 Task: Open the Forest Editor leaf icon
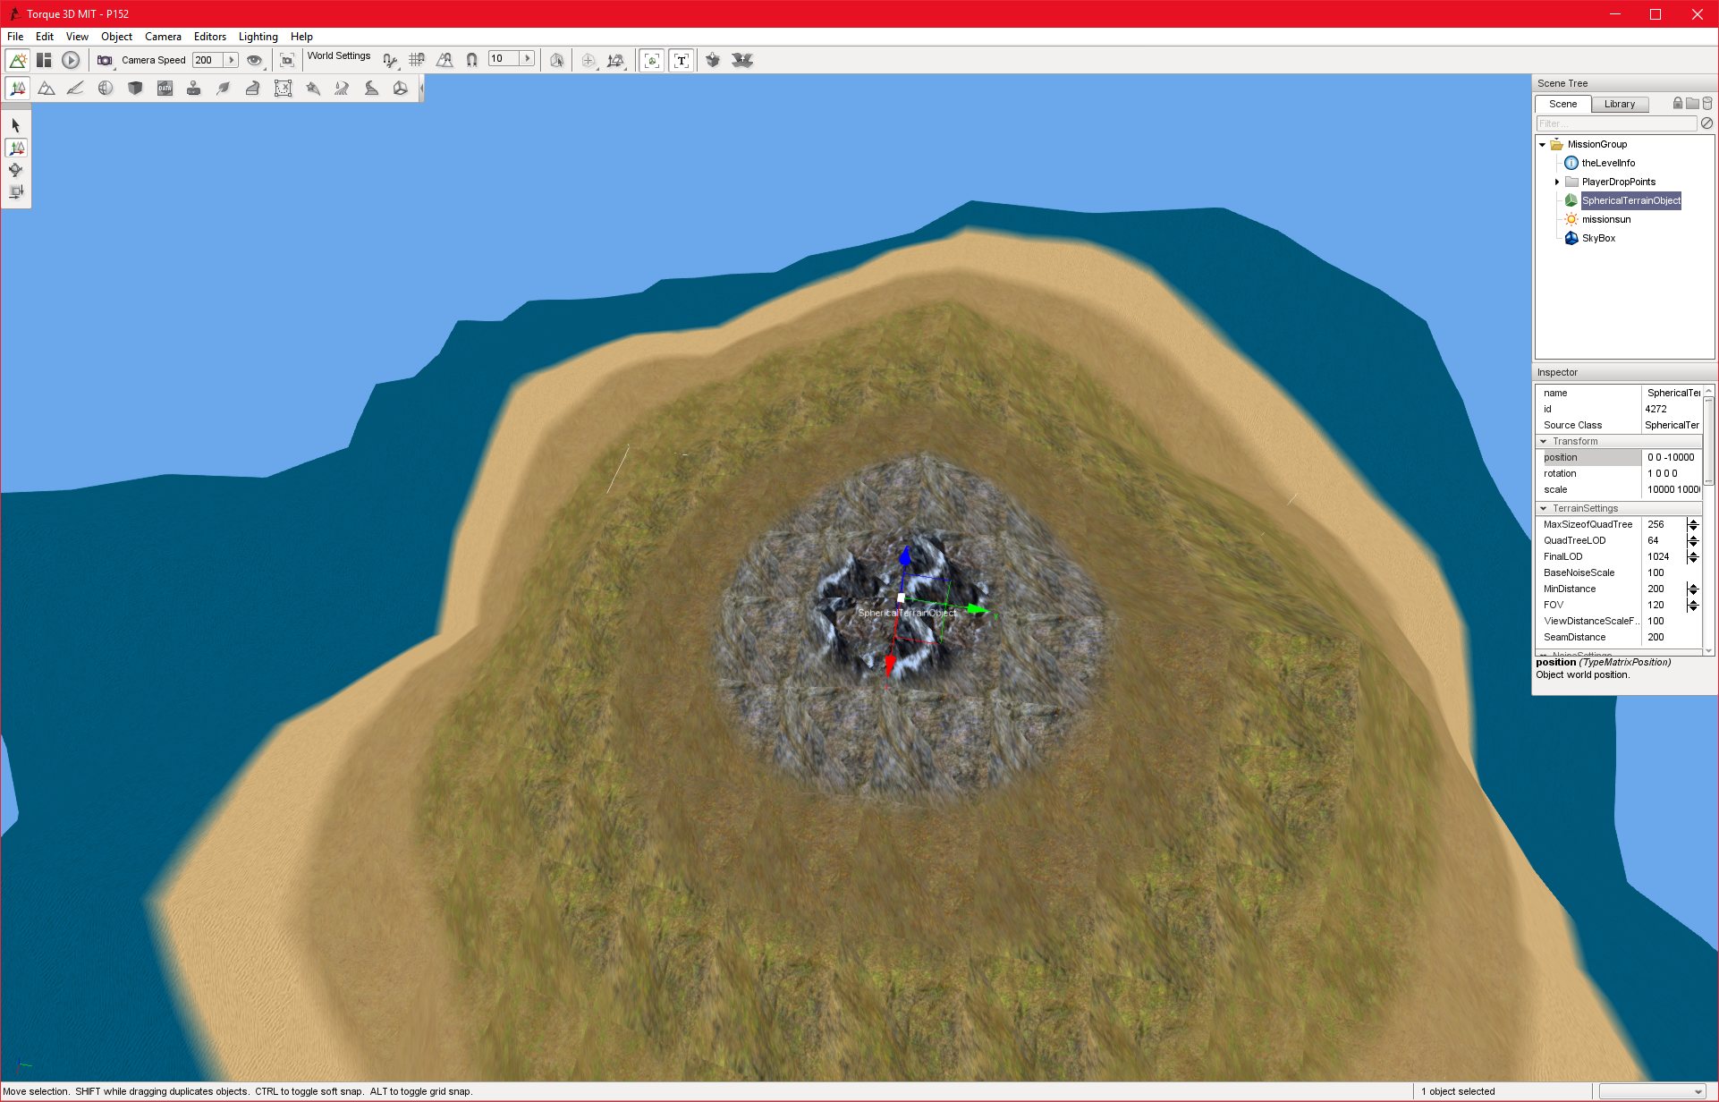(223, 88)
